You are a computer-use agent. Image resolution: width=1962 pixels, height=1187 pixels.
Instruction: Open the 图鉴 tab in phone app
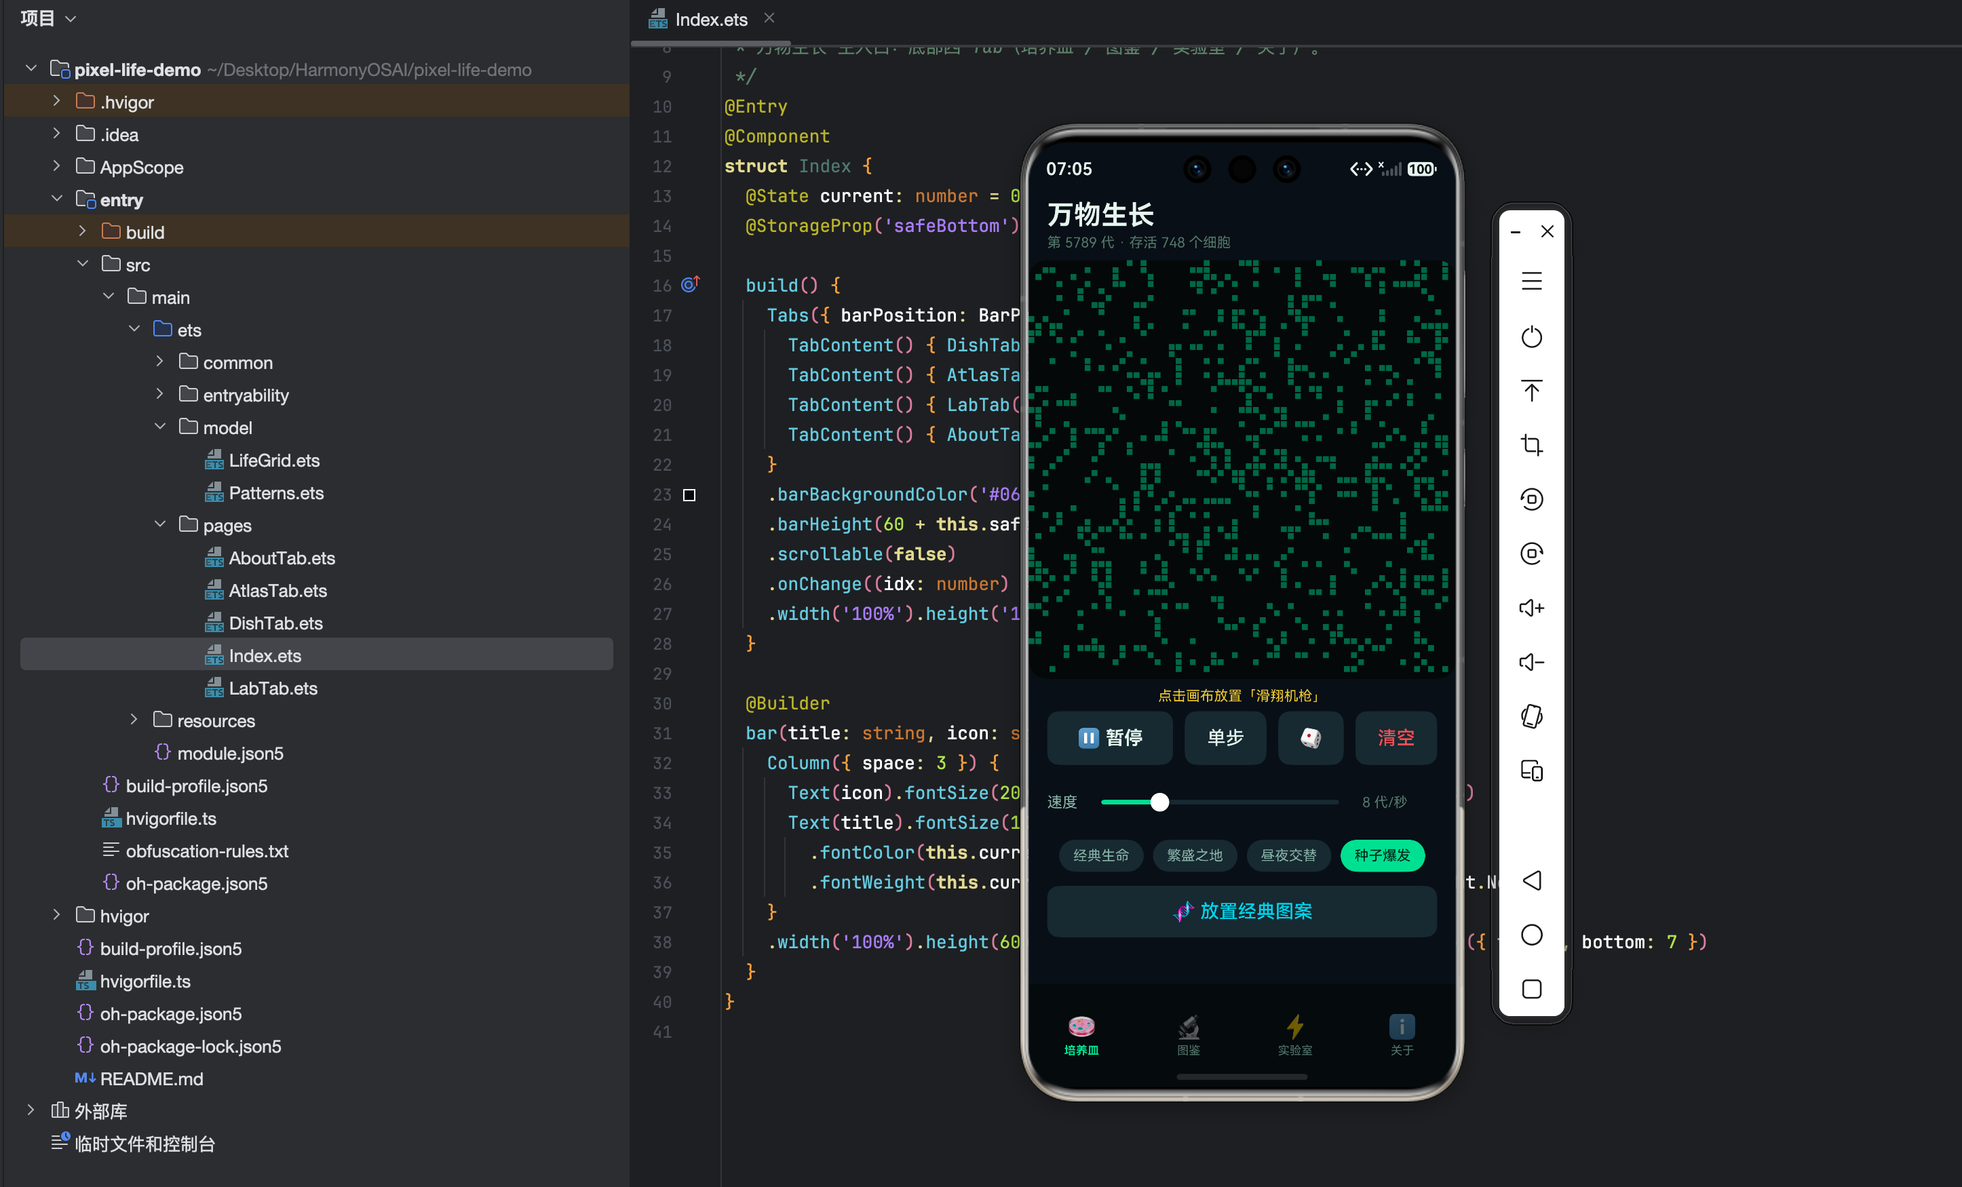[x=1188, y=1035]
